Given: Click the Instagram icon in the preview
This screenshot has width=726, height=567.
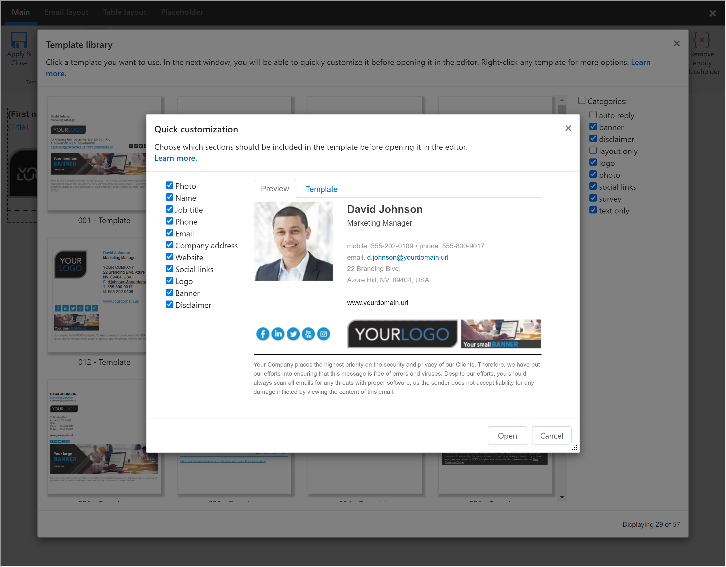Looking at the screenshot, I should click(323, 334).
